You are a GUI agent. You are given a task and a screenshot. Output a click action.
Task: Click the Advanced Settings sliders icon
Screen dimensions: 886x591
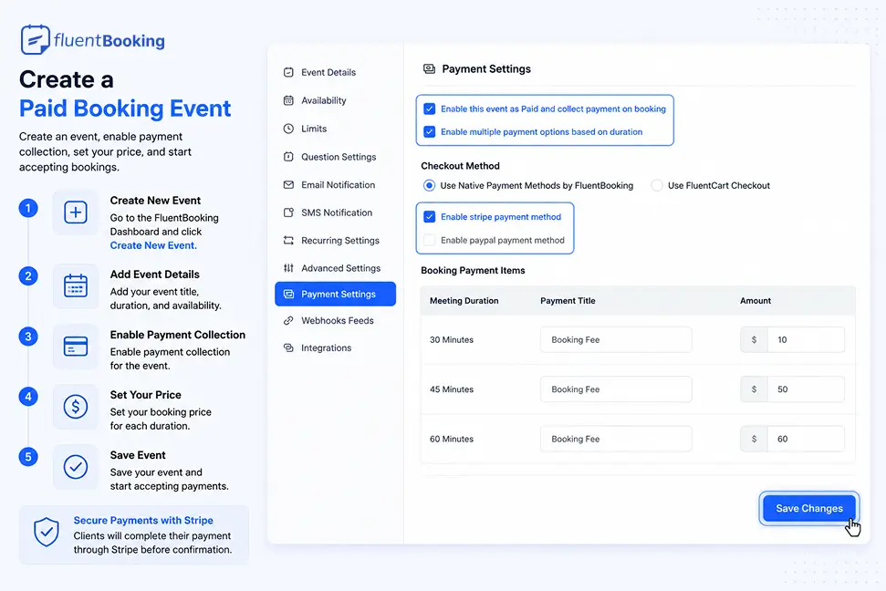[x=288, y=268]
